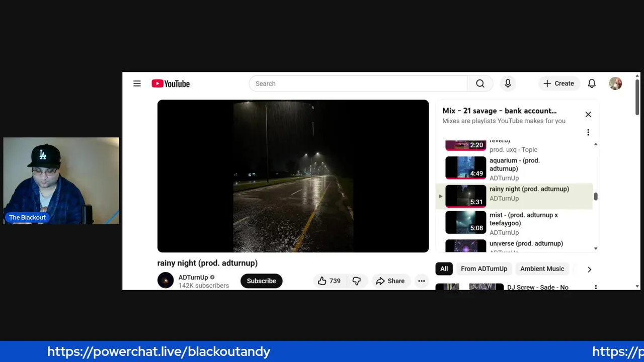Viewport: 644px width, 362px height.
Task: Open the Mix playlist options menu
Action: point(588,132)
